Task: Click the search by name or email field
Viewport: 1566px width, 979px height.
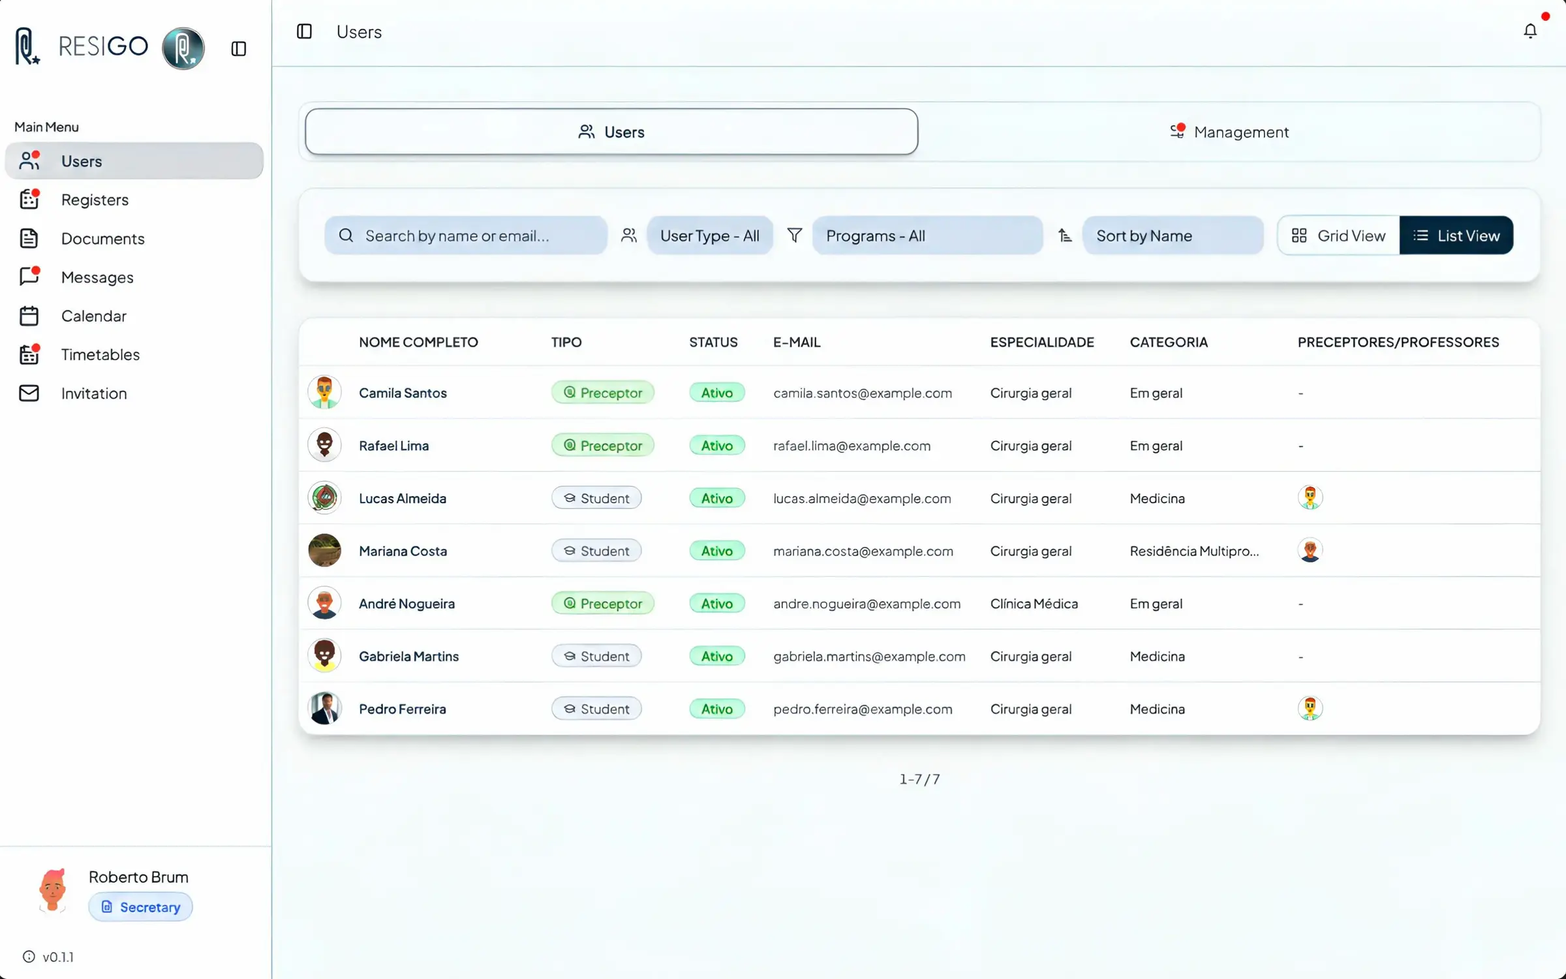Action: coord(466,235)
